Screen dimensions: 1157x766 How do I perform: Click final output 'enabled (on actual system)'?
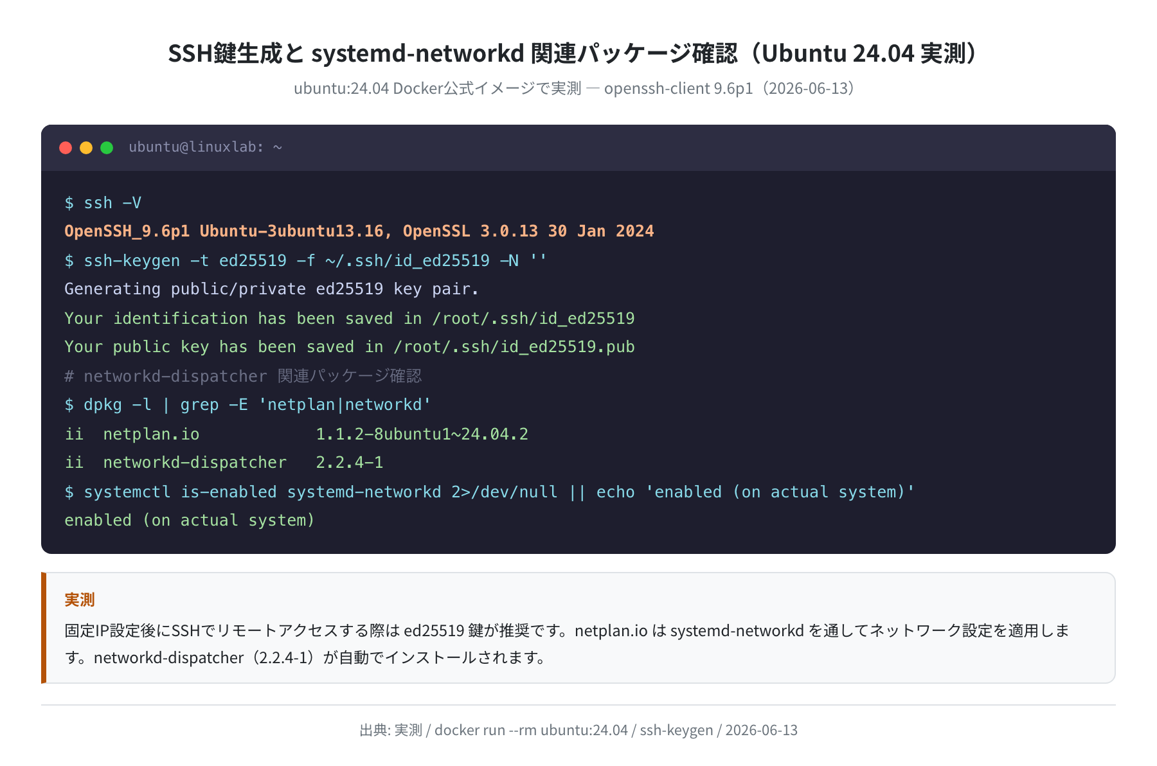pyautogui.click(x=190, y=521)
